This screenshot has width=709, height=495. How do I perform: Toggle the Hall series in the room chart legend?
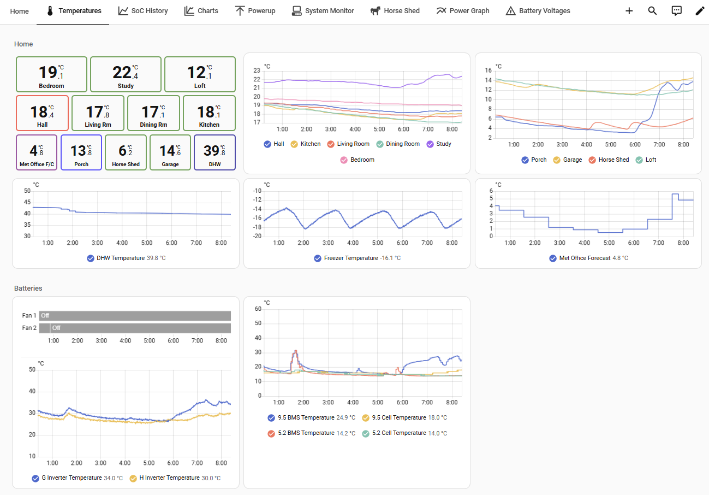click(x=267, y=144)
